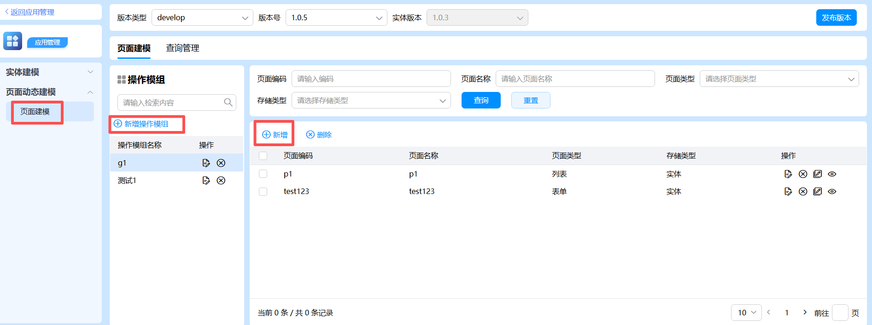Select 页面建模 in the left sidebar
The width and height of the screenshot is (872, 325).
coord(35,112)
